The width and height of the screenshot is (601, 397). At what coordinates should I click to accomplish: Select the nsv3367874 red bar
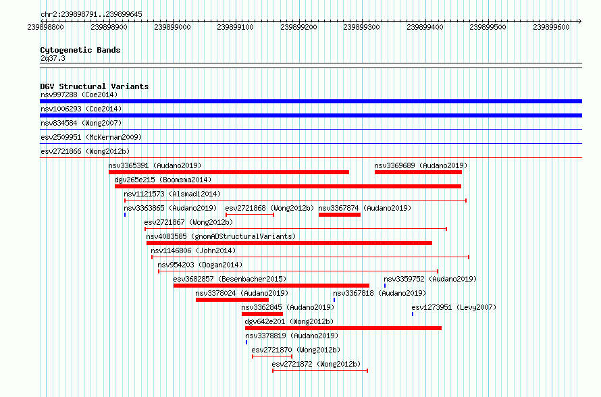coord(340,215)
